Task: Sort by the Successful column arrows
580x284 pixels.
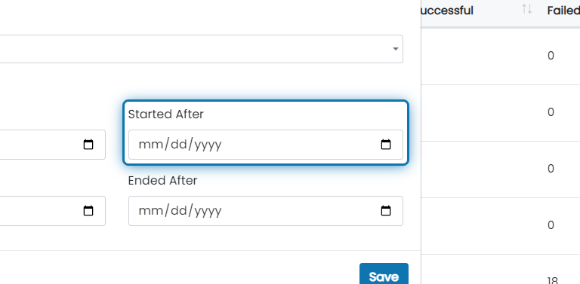Action: tap(526, 9)
